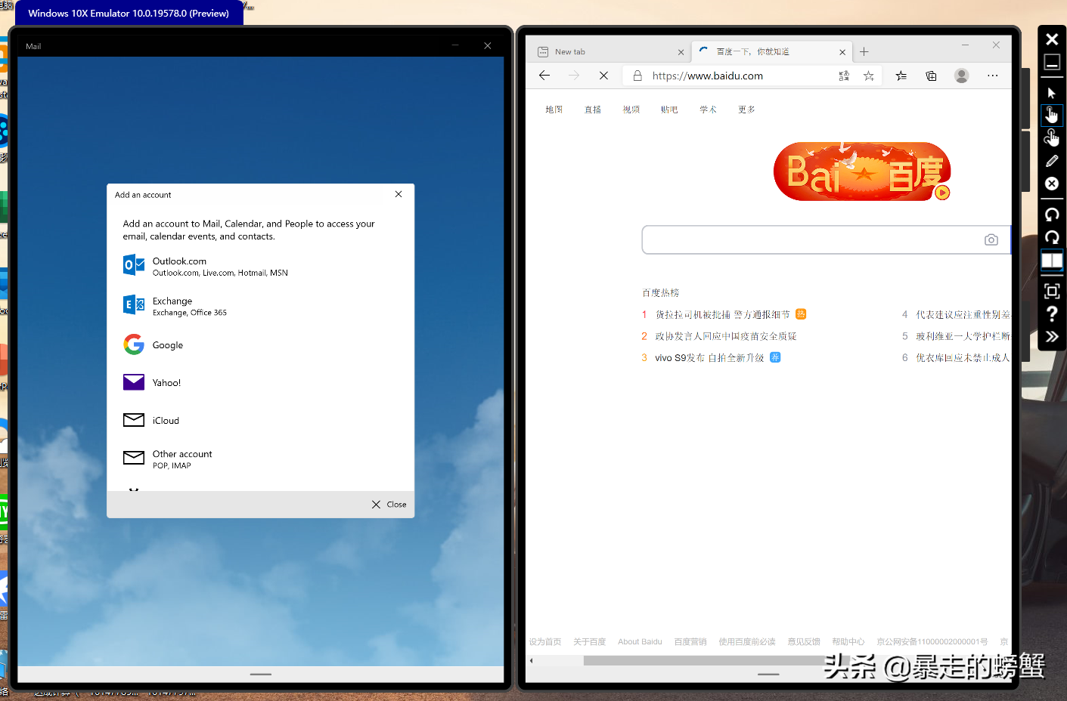Click the About Baidu footer link

pos(640,641)
